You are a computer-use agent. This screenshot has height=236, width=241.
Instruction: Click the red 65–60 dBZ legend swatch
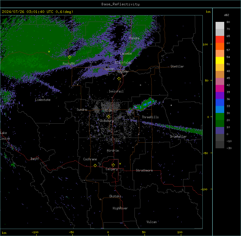coord(220,40)
